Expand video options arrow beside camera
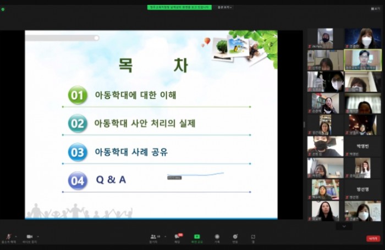Image resolution: width=385 pixels, height=250 pixels. pos(37,236)
